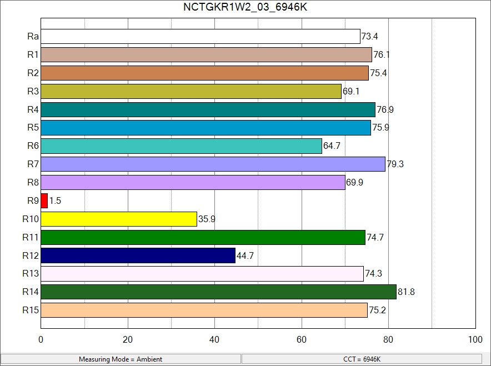491x366 pixels.
Task: Select the peach R15 bar
Action: coord(204,310)
